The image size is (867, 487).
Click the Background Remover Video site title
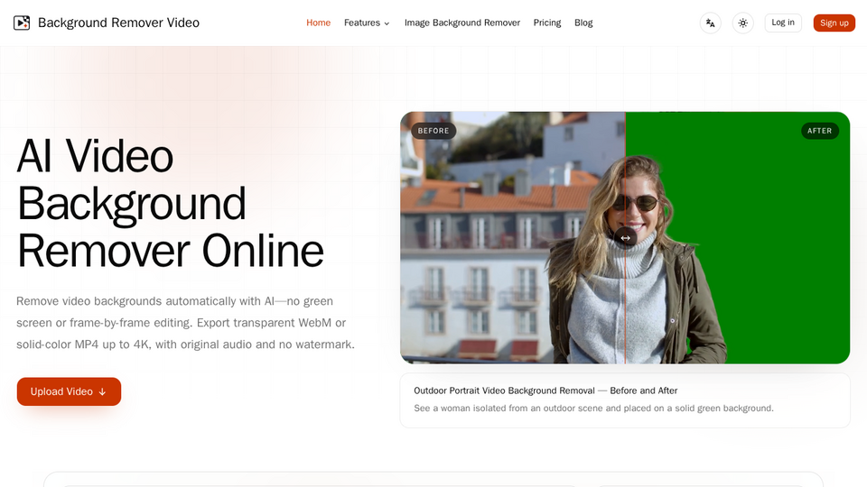tap(119, 23)
